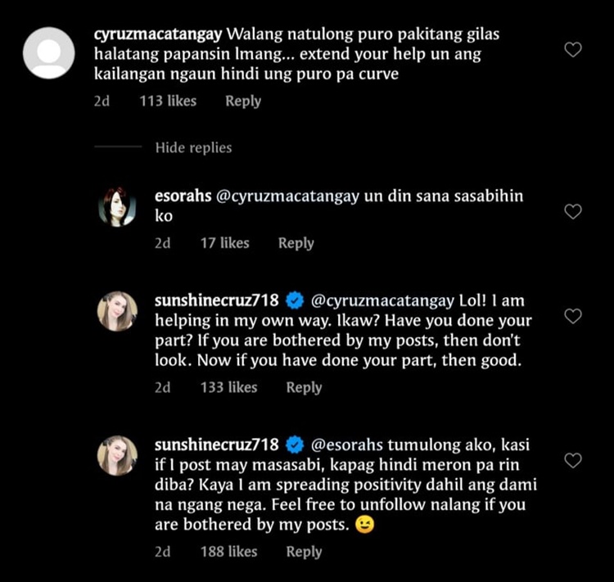Open @cyruzmacatangay mention in esorahs' reply
This screenshot has height=582, width=614.
[x=294, y=196]
